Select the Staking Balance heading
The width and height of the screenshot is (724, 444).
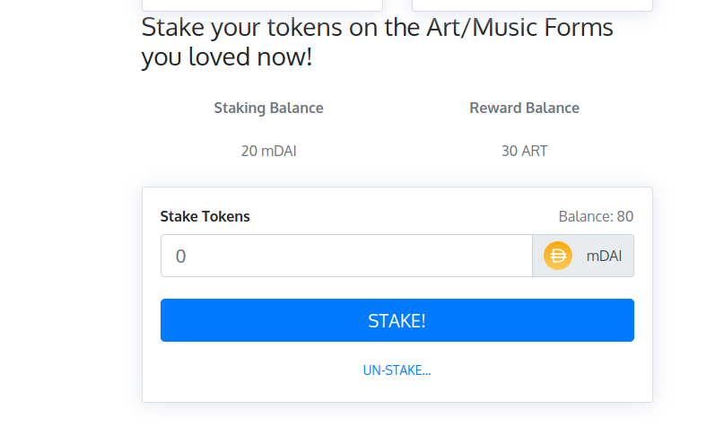coord(268,108)
